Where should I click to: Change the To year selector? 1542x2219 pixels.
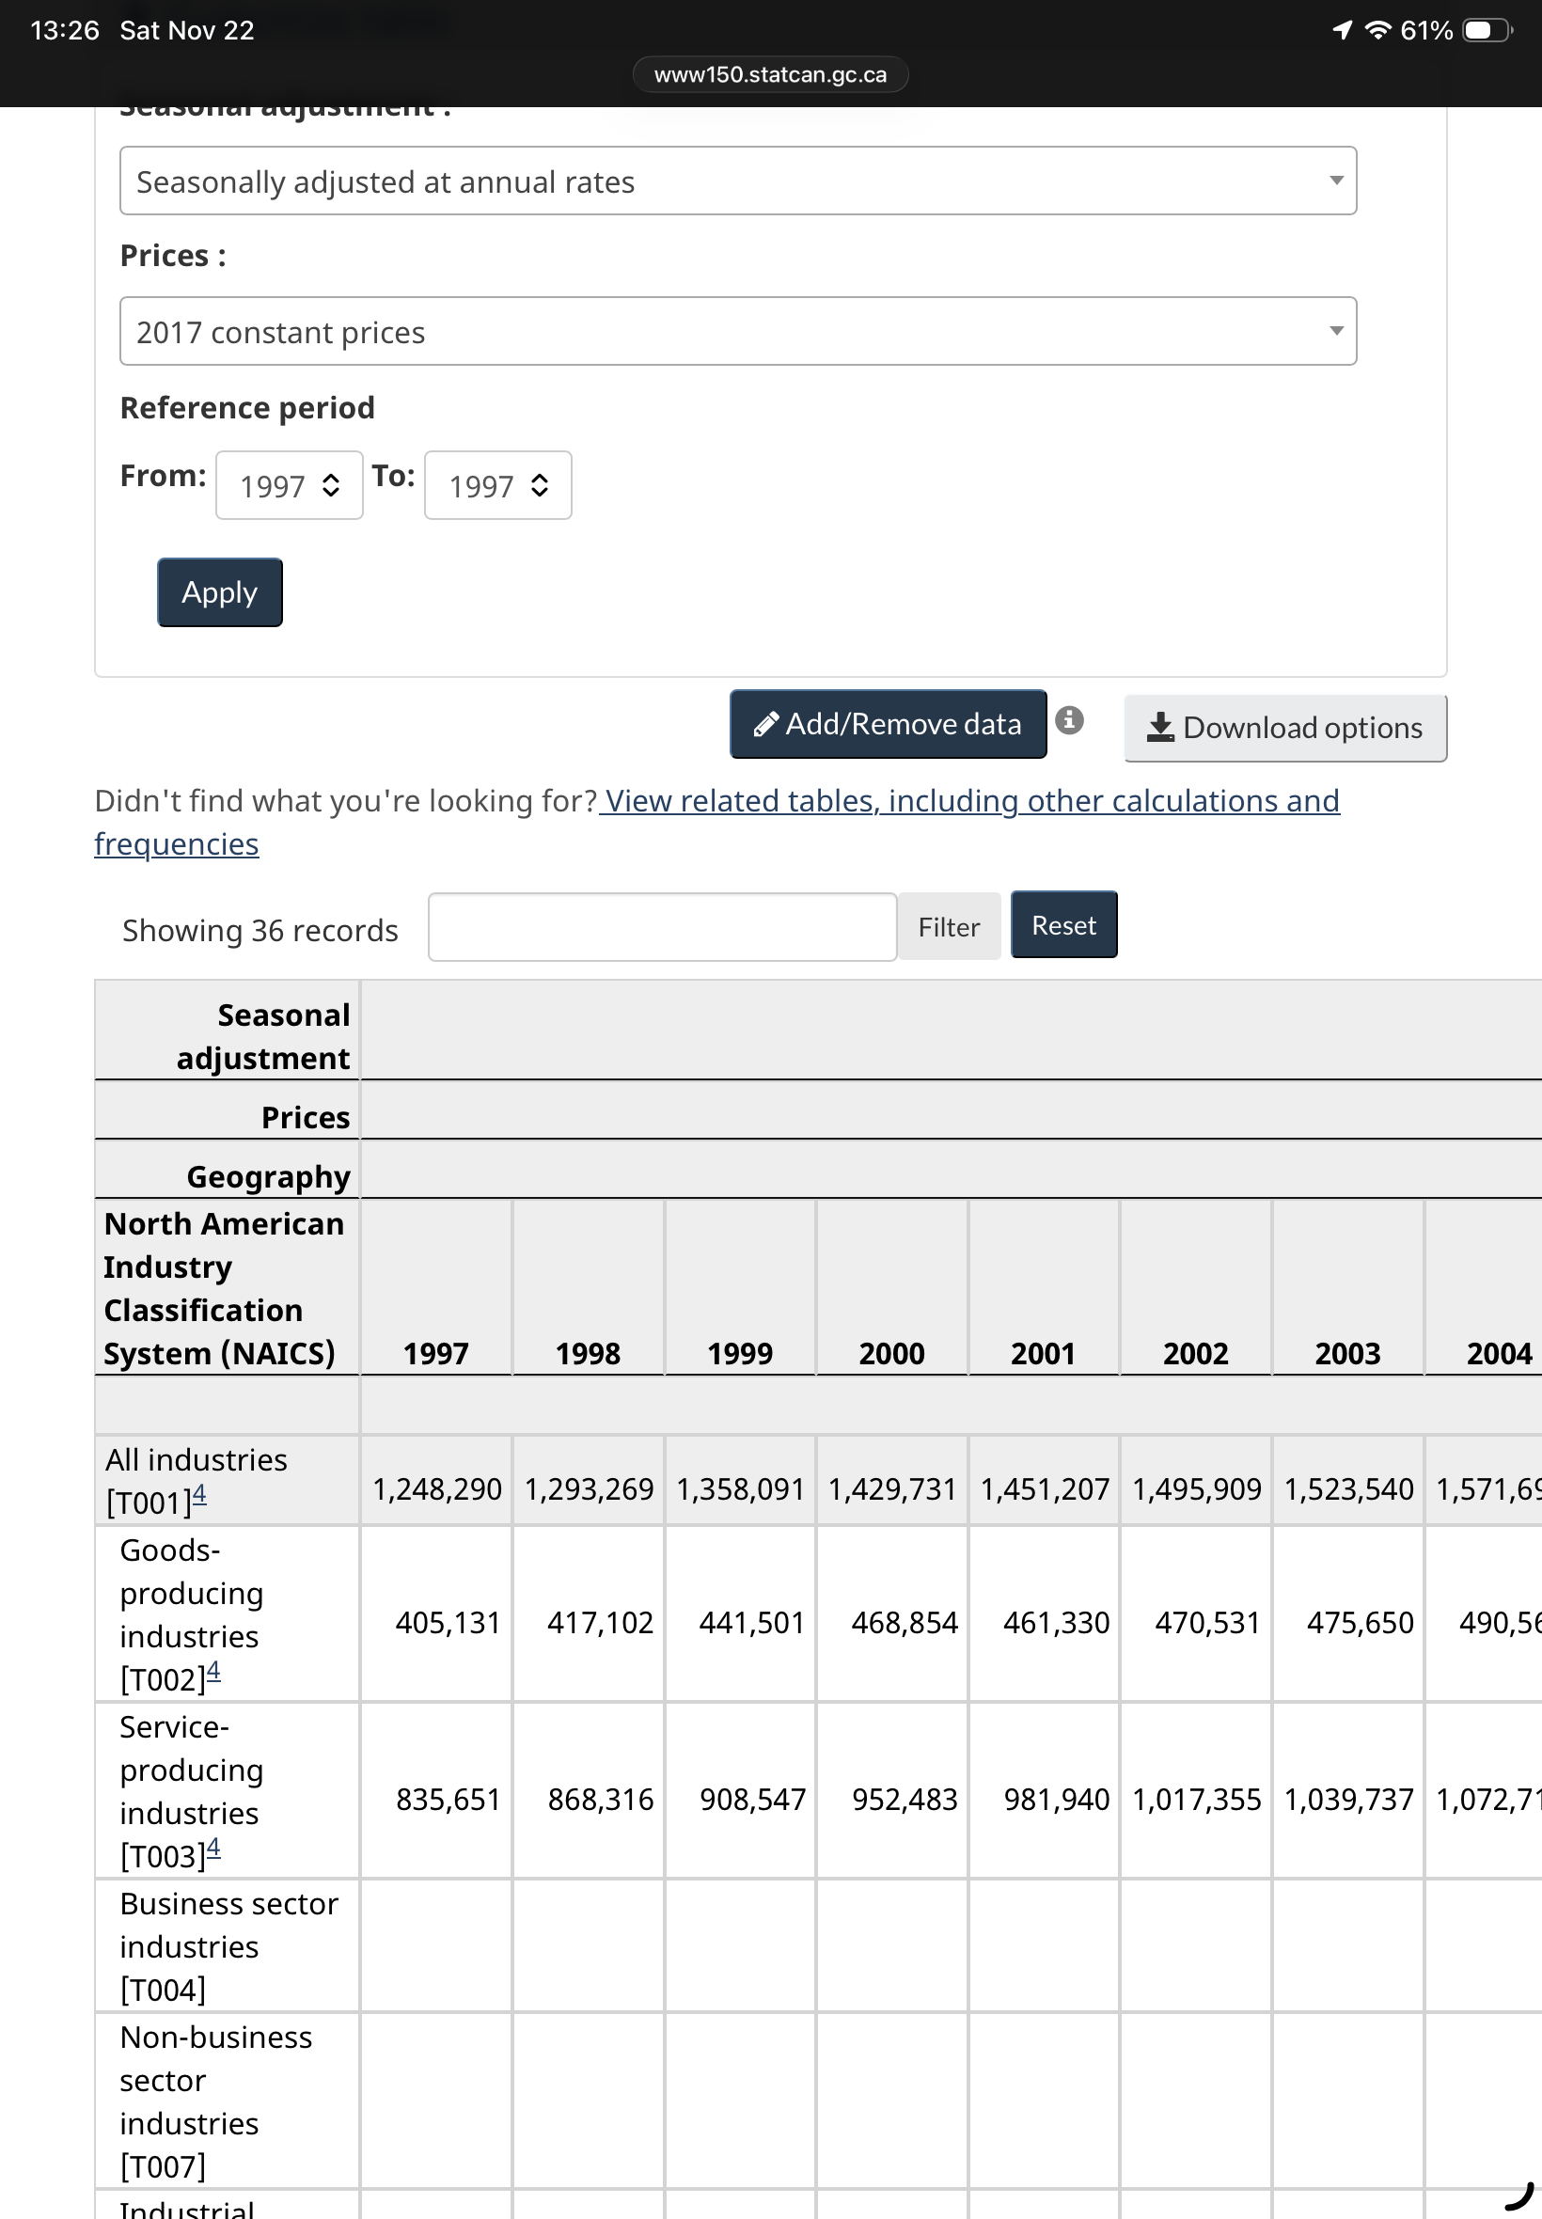coord(497,486)
